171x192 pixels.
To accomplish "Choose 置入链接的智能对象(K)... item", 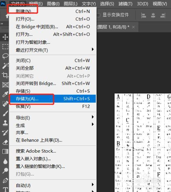I will pyautogui.click(x=52, y=166).
